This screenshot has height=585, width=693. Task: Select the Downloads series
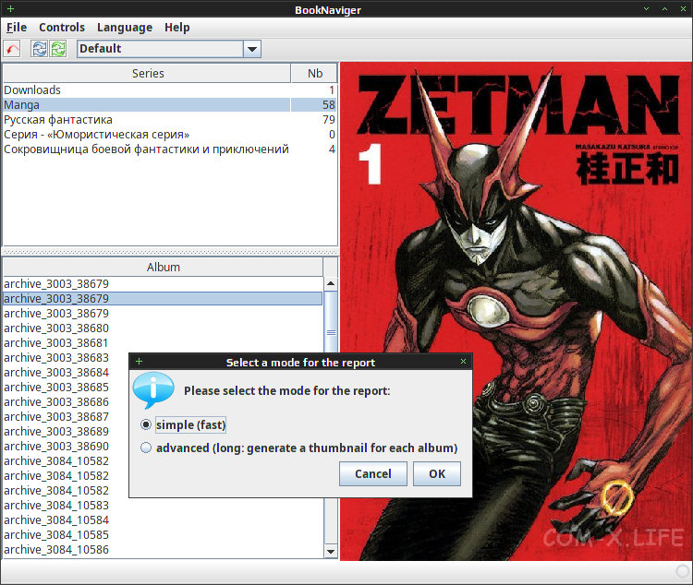(170, 90)
